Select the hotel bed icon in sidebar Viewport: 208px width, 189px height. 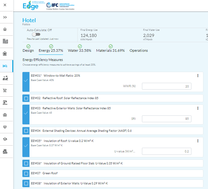click(5, 66)
